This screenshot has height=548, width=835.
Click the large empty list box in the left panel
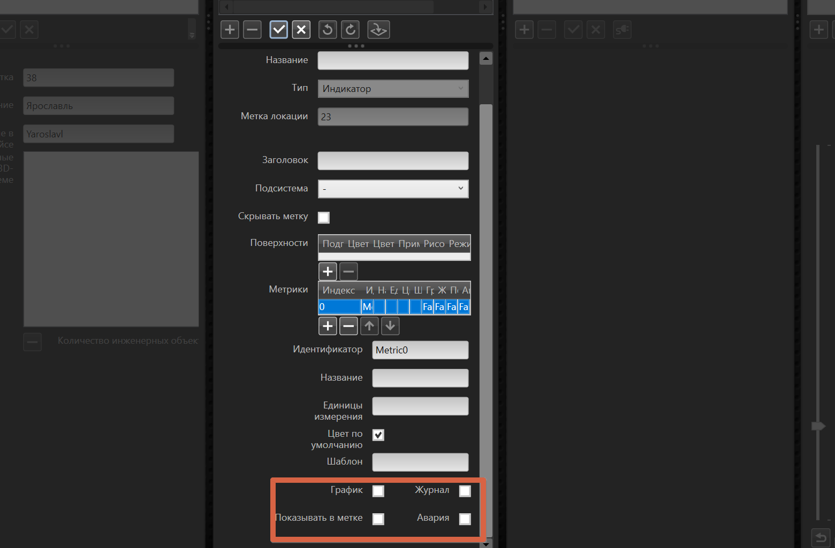111,239
